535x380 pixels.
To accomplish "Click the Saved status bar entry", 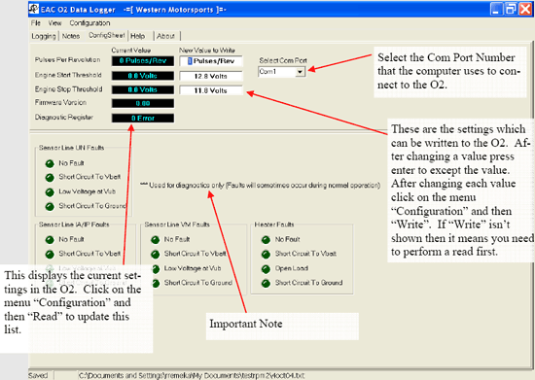I will tap(38, 375).
